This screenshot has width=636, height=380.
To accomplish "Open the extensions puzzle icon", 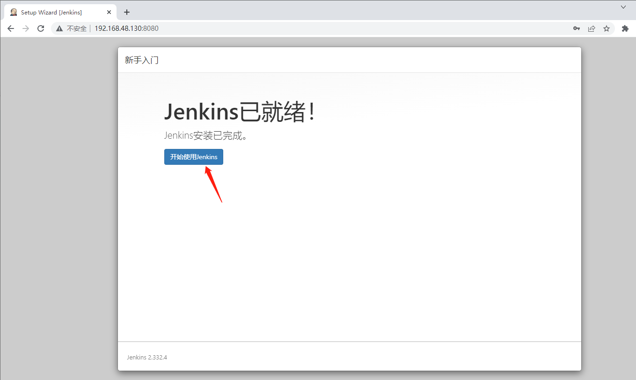I will coord(625,28).
